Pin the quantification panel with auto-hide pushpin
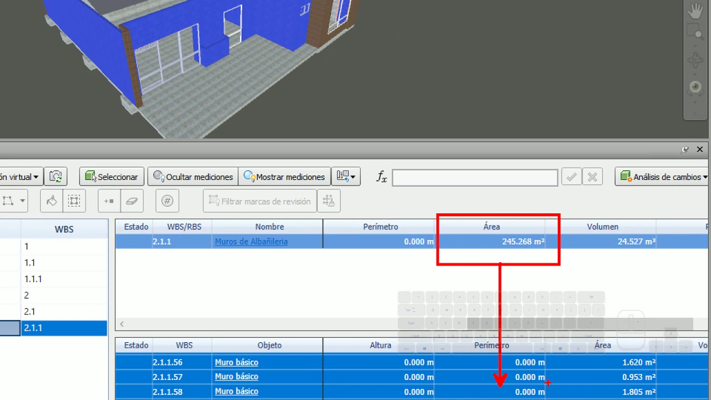The image size is (711, 400). [685, 149]
